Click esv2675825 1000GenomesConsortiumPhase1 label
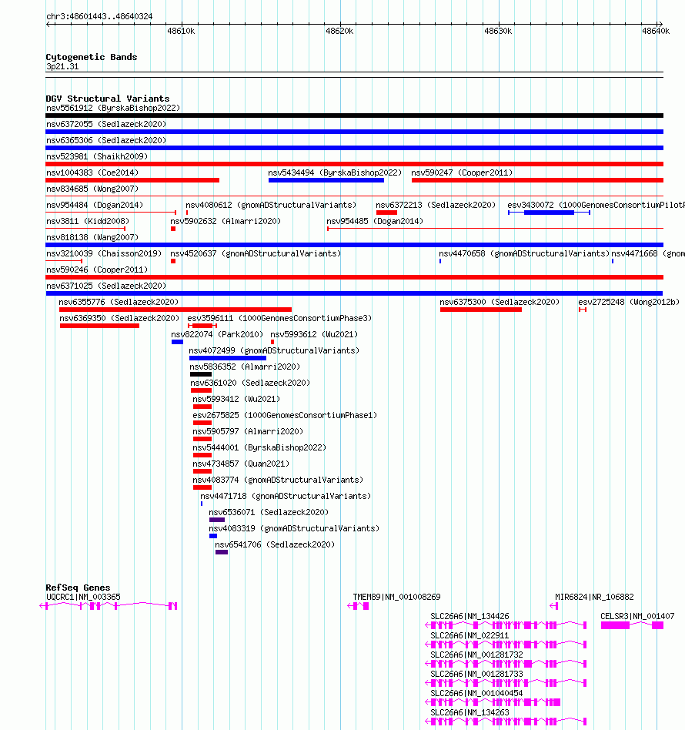Viewport: 685px width, 730px height. [x=285, y=415]
